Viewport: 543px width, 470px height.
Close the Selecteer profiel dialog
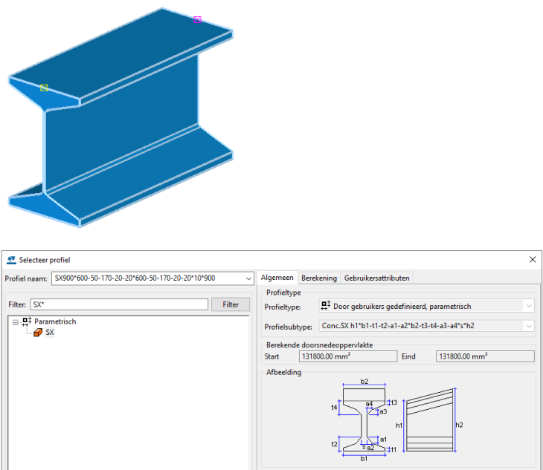click(x=532, y=260)
